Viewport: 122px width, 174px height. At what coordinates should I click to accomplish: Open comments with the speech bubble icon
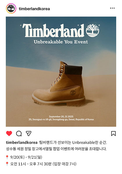(x=19, y=133)
